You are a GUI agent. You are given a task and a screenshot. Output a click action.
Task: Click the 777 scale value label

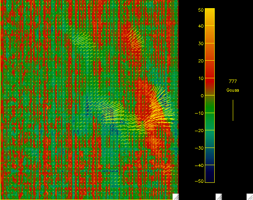(233, 81)
